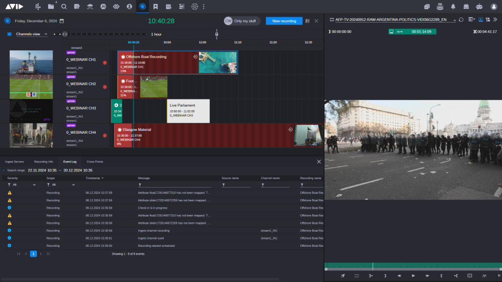Image resolution: width=502 pixels, height=282 pixels.
Task: Click the Mark Out bracket icon
Action: point(385,276)
